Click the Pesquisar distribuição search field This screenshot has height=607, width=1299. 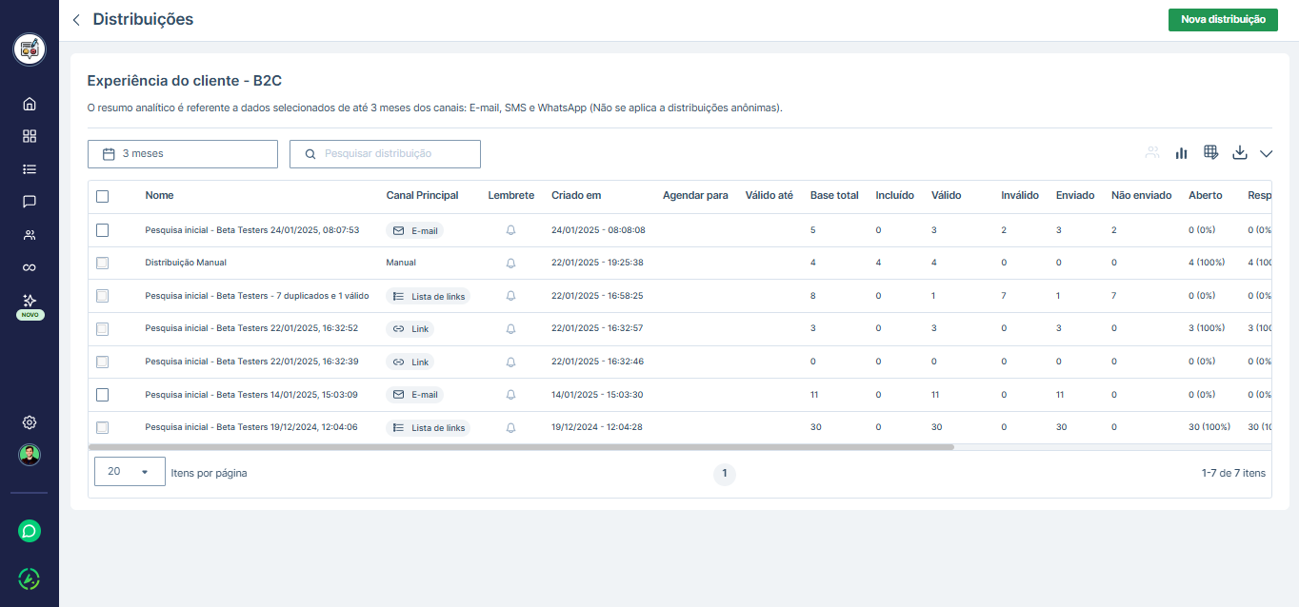(385, 154)
